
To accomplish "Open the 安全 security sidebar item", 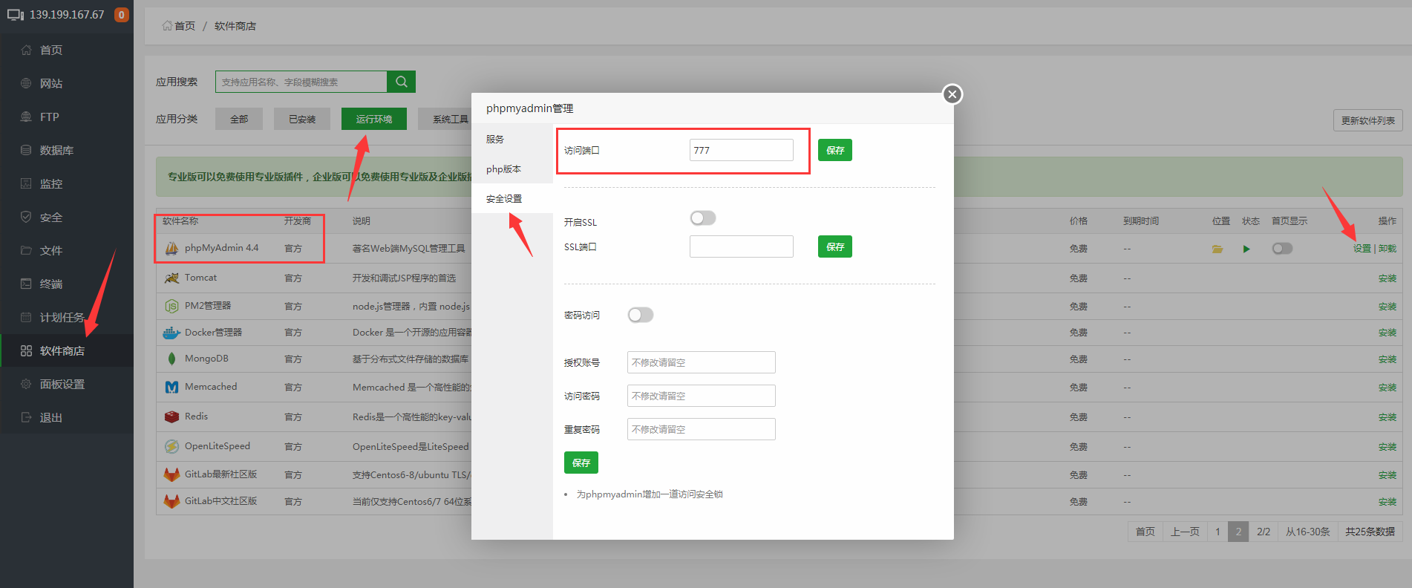I will click(67, 217).
